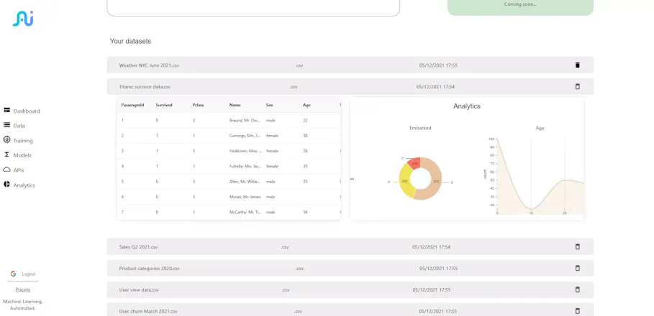654x316 pixels.
Task: Select the Allen, Mr. Willia... name cell
Action: 245,182
